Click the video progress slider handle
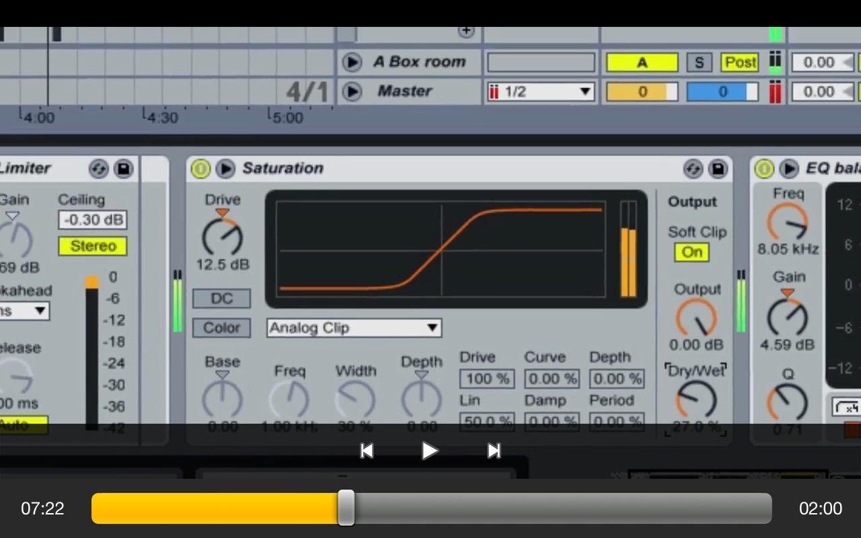 coord(346,508)
